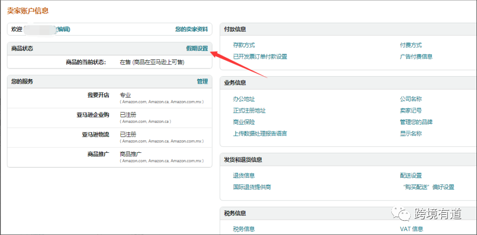Screen dimensions: 477x235
Task: Open the 退货信息 return info link
Action: [x=244, y=176]
